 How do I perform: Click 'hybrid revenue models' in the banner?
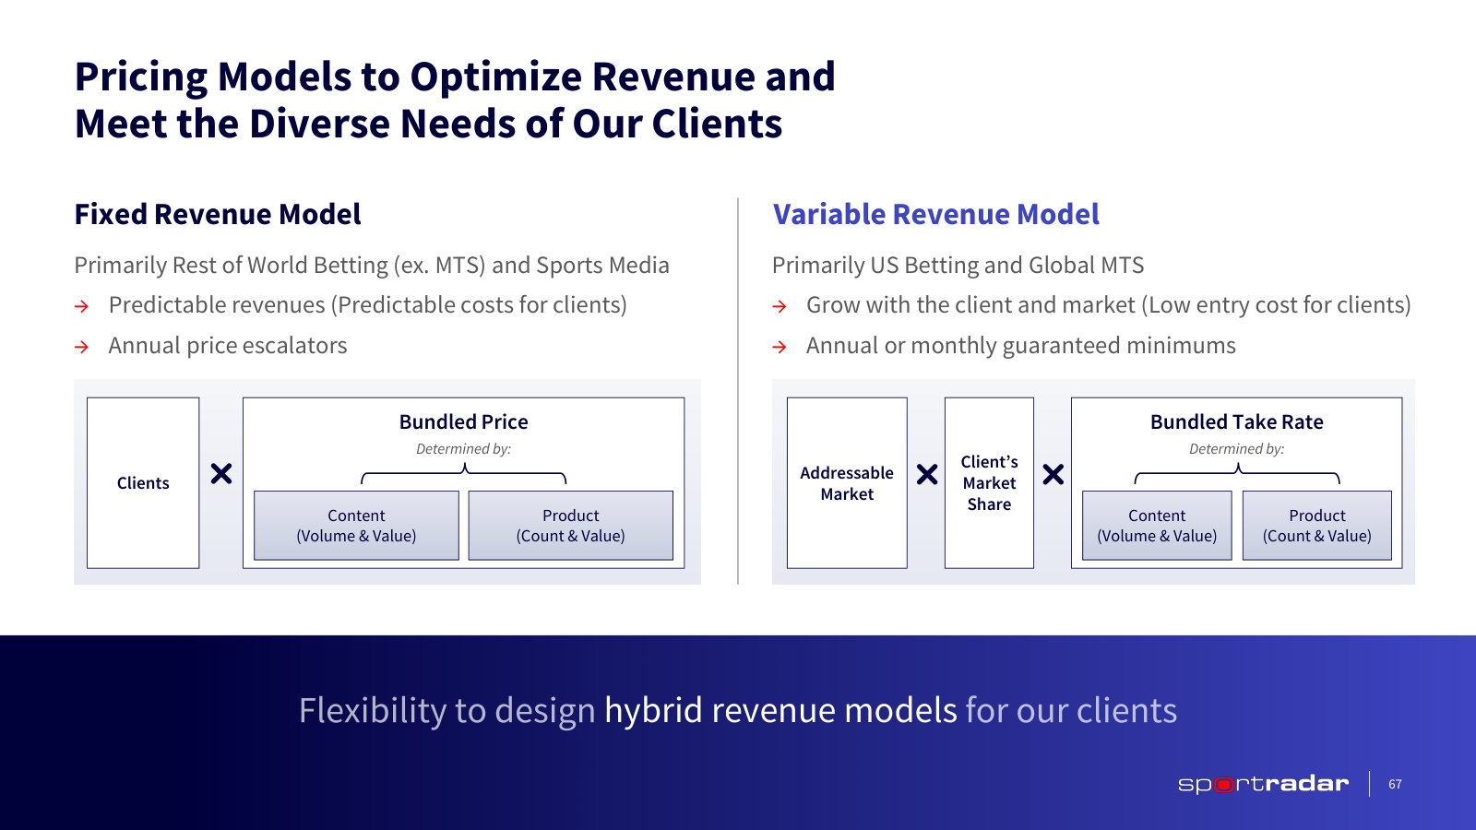[x=780, y=711]
